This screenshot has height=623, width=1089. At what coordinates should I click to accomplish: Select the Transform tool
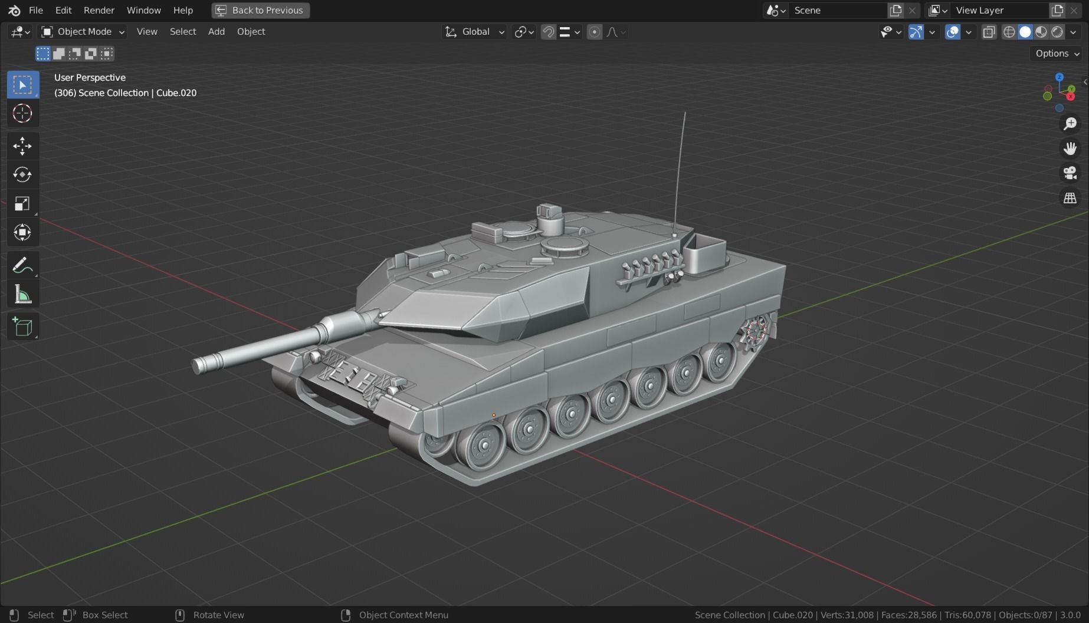pos(22,232)
